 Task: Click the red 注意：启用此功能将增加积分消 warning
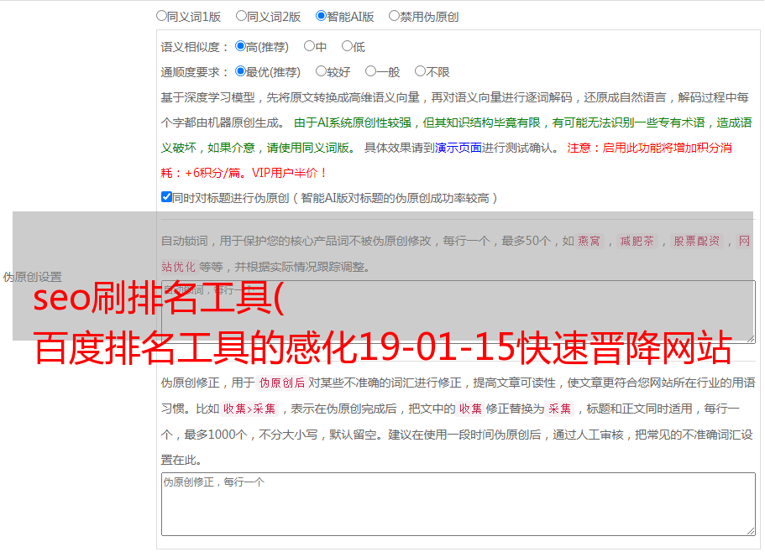tap(649, 148)
